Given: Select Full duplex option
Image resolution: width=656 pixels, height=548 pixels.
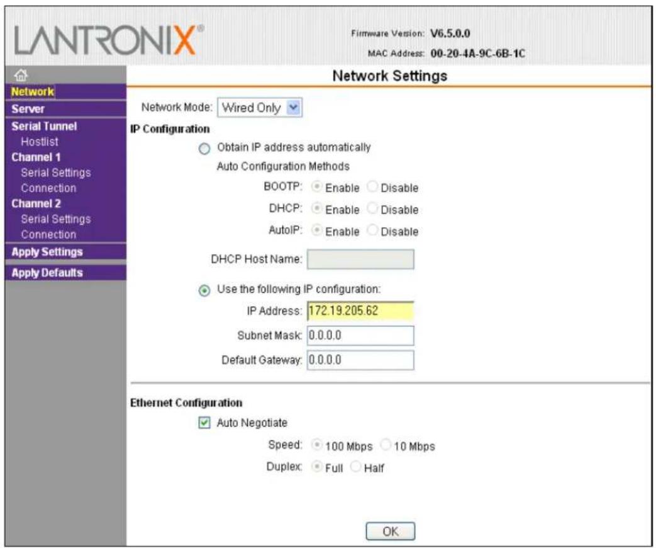Looking at the screenshot, I should 317,466.
